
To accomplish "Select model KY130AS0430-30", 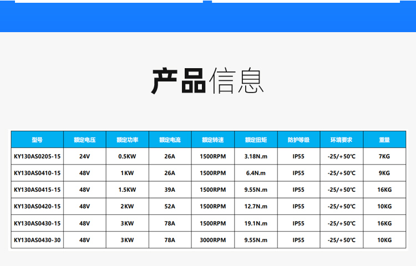I will (37, 240).
